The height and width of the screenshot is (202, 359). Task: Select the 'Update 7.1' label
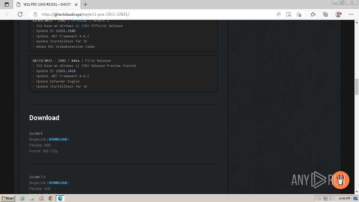[x=37, y=177]
